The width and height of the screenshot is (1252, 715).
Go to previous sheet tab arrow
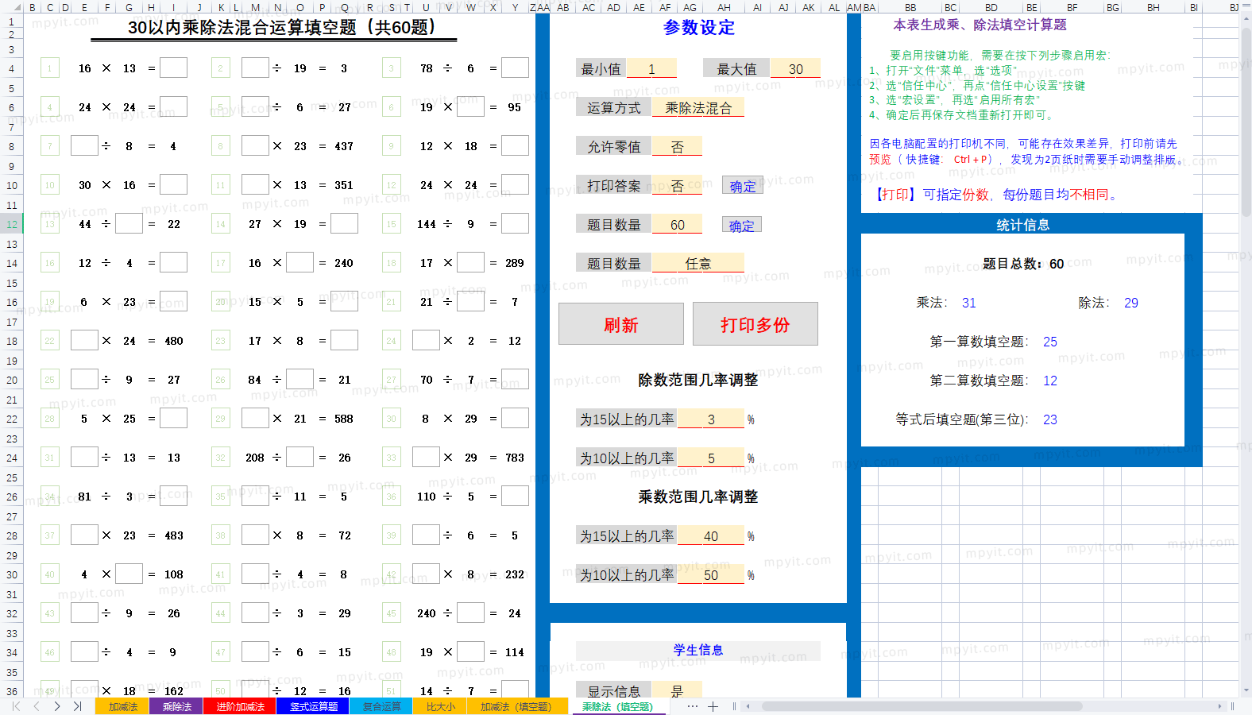coord(37,706)
